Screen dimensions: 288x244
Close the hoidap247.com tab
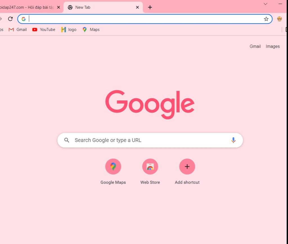[58, 7]
